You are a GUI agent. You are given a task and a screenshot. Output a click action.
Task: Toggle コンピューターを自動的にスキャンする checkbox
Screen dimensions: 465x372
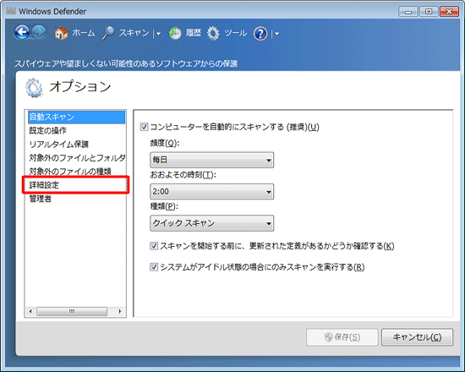pyautogui.click(x=144, y=127)
